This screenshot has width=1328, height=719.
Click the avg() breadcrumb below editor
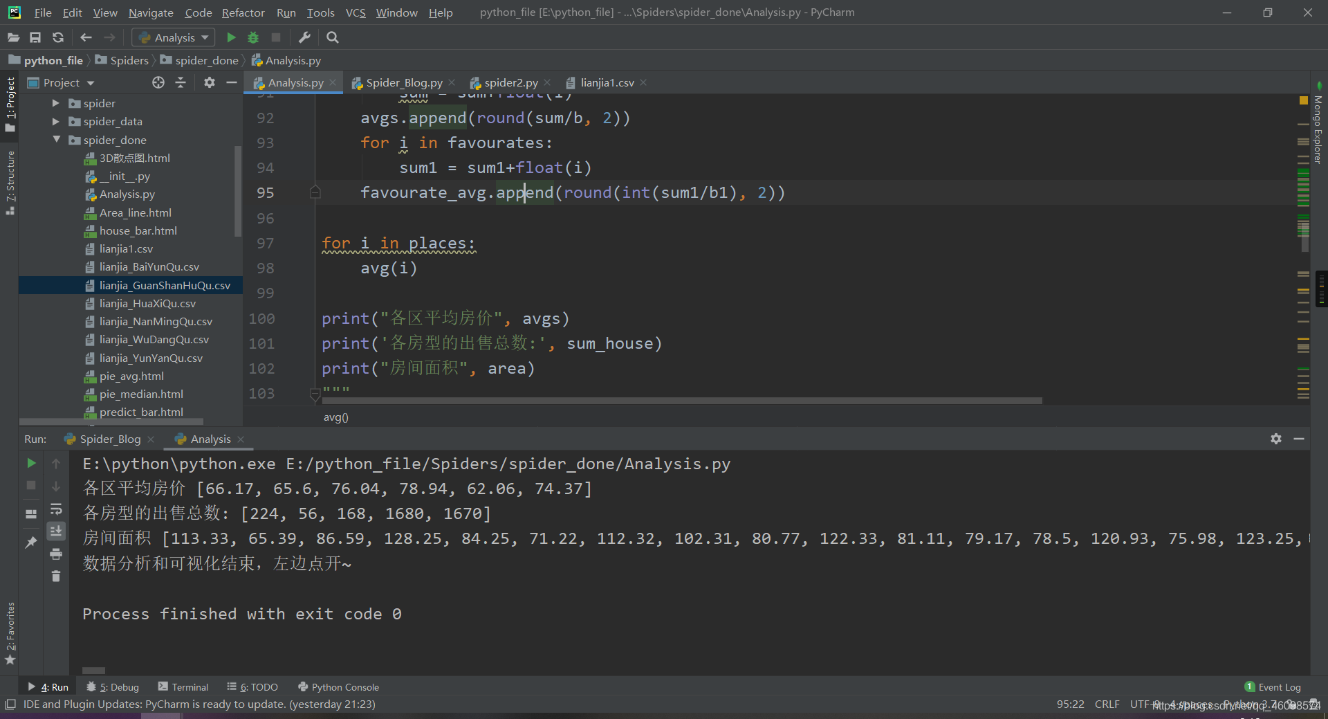336,417
